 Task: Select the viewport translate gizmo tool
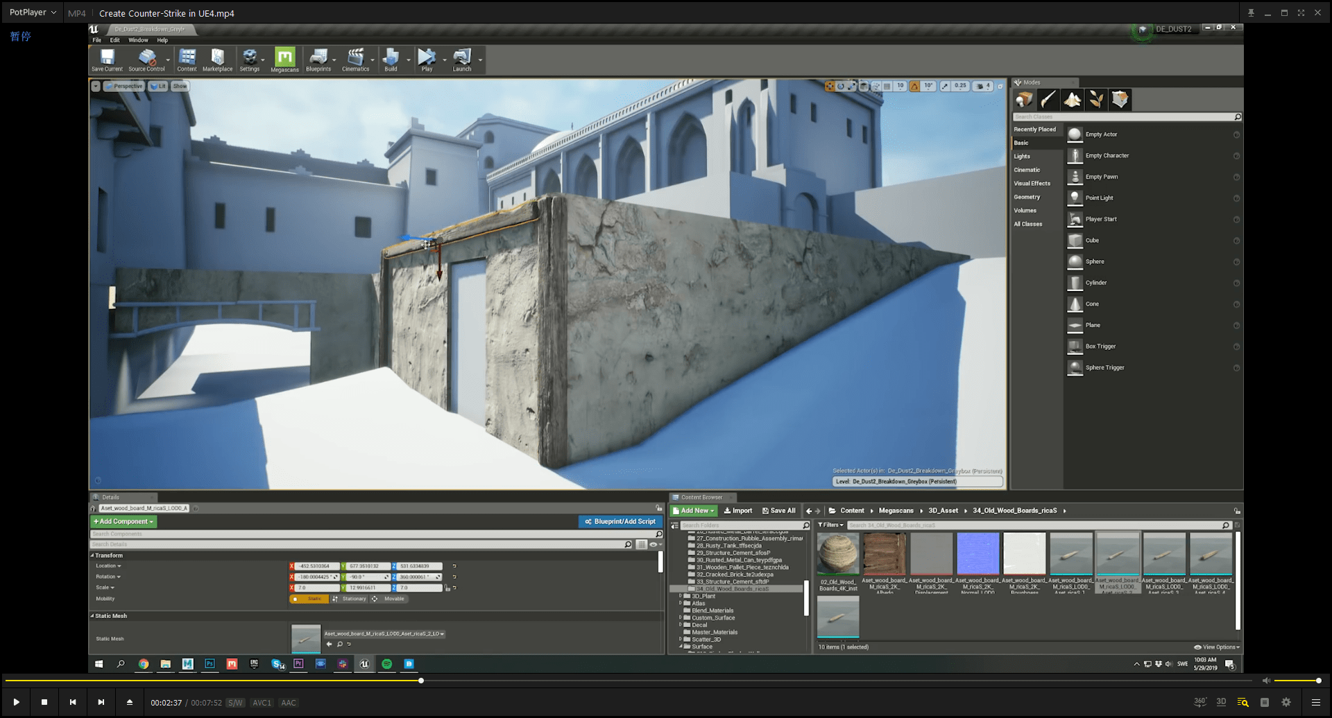830,87
